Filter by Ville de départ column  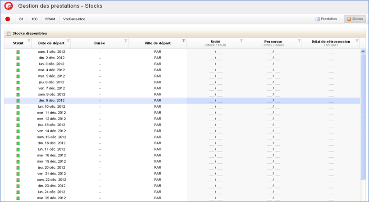(183, 41)
